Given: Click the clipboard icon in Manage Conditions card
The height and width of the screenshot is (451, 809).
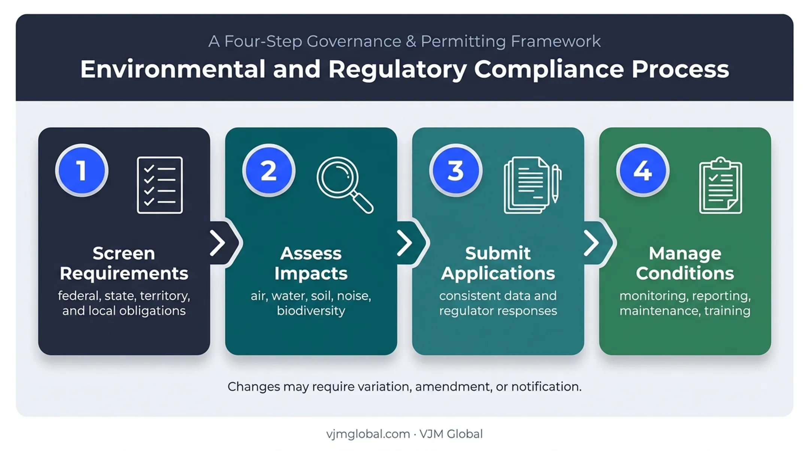Looking at the screenshot, I should (721, 185).
